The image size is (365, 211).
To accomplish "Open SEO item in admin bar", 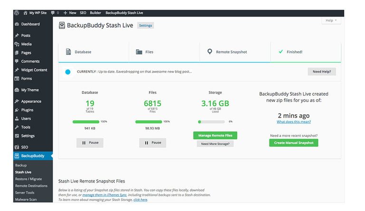I will 83,13.
